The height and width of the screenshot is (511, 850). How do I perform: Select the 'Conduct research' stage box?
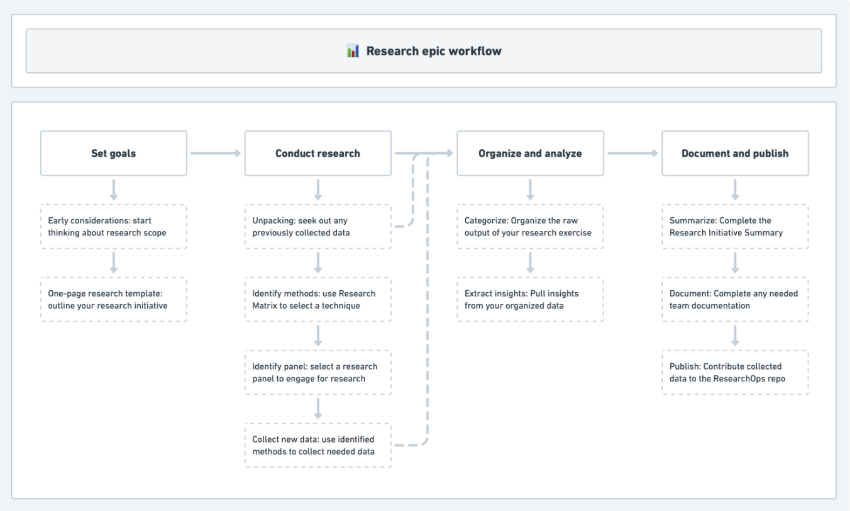coord(317,153)
